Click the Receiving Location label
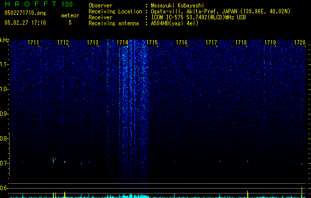This screenshot has width=311, height=198. click(115, 11)
